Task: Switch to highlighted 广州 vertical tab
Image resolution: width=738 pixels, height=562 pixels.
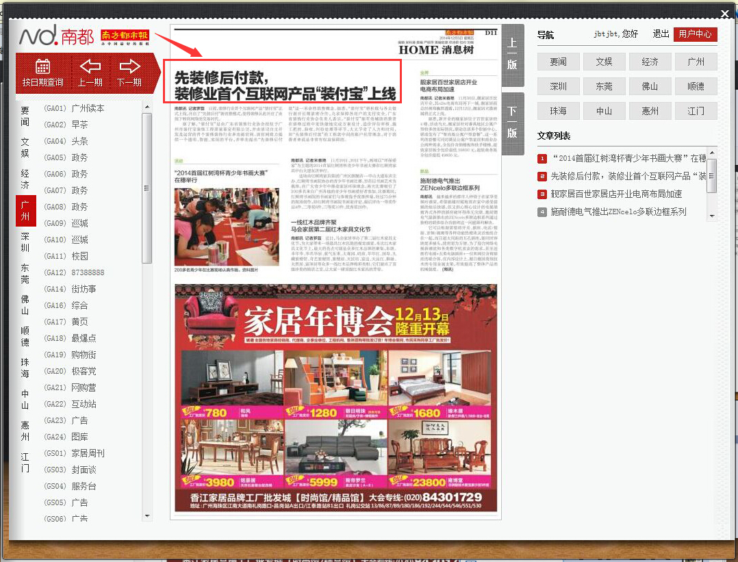Action: point(25,210)
